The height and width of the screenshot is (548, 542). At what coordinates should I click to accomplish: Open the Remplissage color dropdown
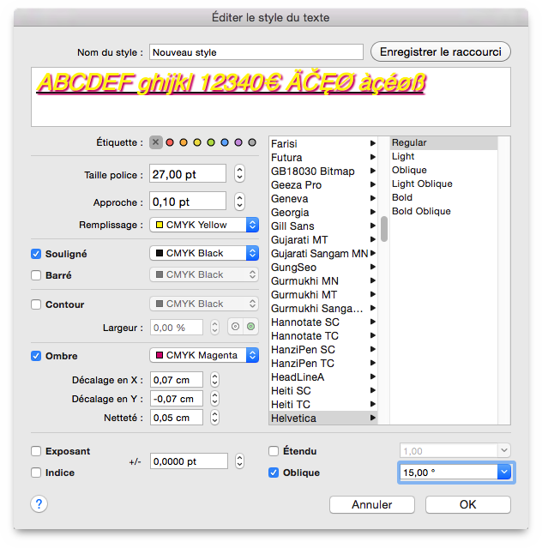pyautogui.click(x=204, y=225)
